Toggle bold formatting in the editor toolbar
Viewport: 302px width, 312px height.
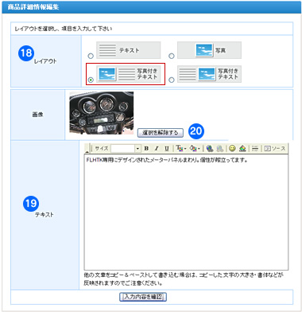pyautogui.click(x=146, y=149)
